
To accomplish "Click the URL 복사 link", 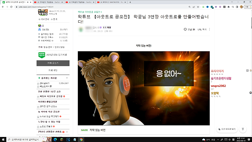I will (202, 30).
